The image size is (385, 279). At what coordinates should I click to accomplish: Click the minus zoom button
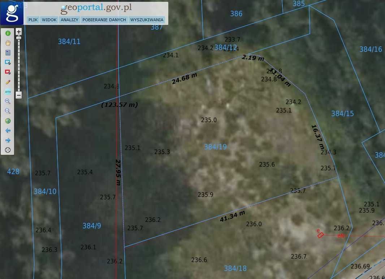point(19,95)
